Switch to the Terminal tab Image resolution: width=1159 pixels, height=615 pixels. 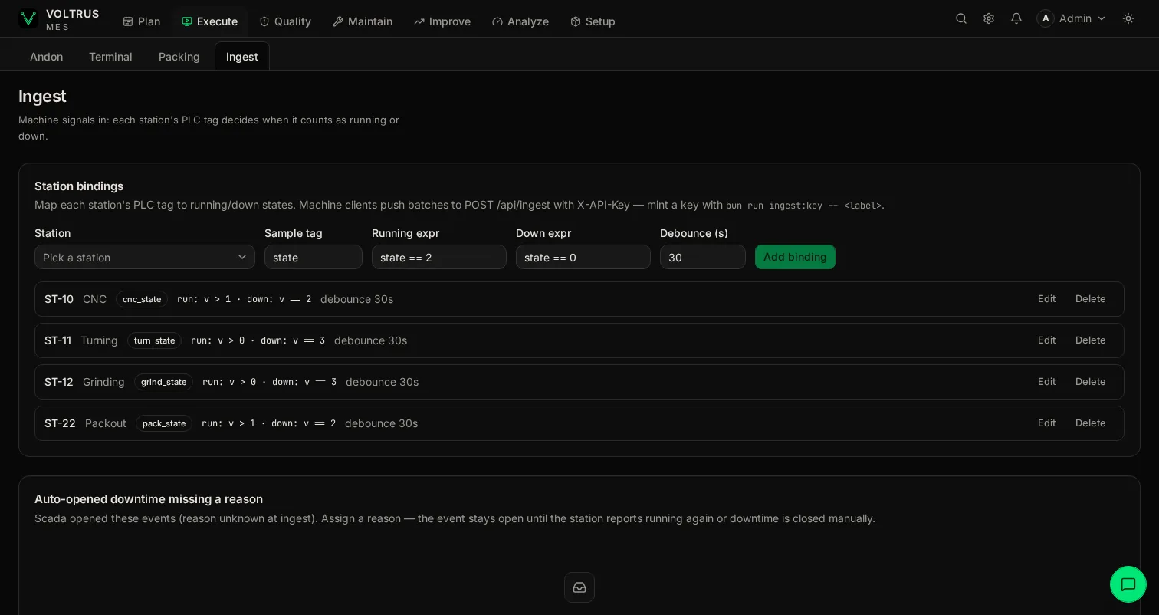[x=110, y=57]
